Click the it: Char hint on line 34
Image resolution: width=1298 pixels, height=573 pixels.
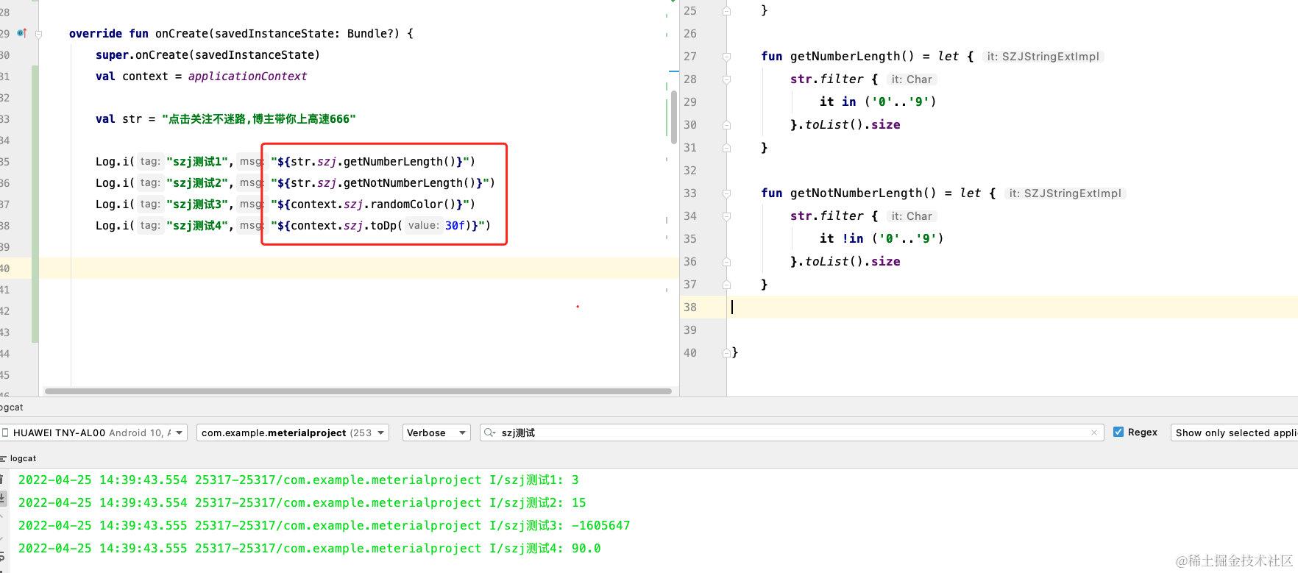pyautogui.click(x=911, y=216)
